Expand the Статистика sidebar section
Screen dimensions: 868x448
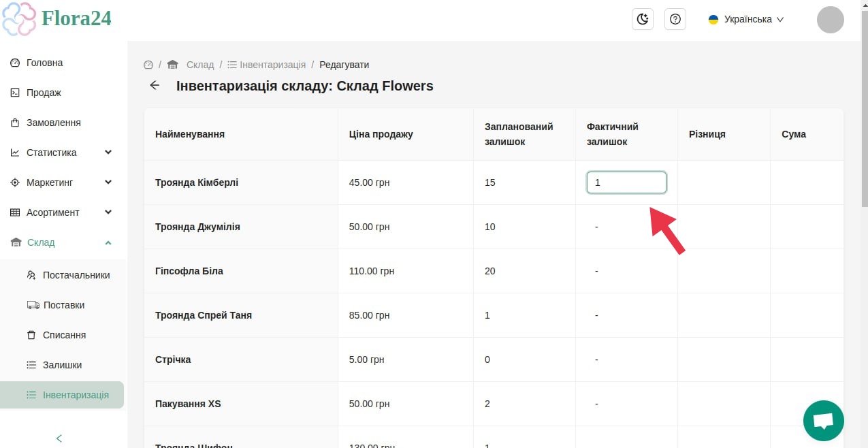tap(63, 153)
